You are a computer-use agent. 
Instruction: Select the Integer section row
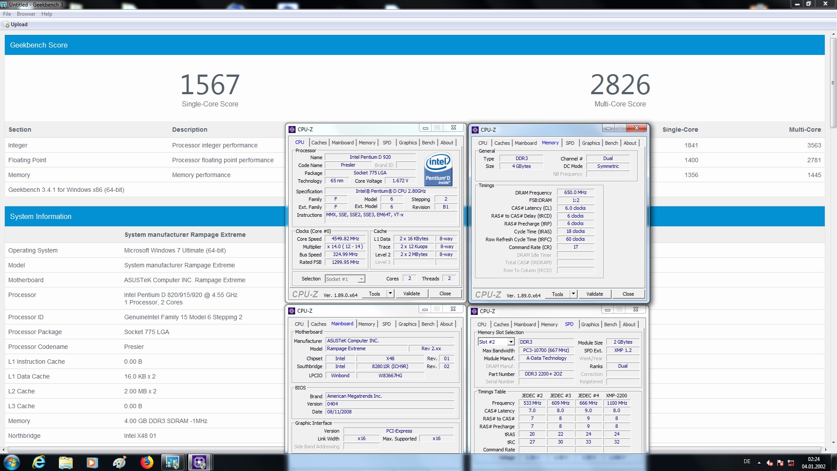click(414, 145)
